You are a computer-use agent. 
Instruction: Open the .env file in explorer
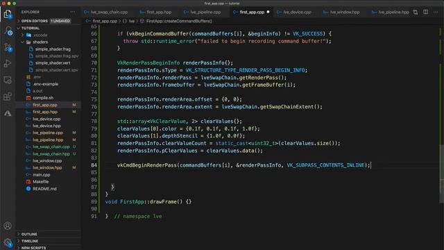point(37,77)
